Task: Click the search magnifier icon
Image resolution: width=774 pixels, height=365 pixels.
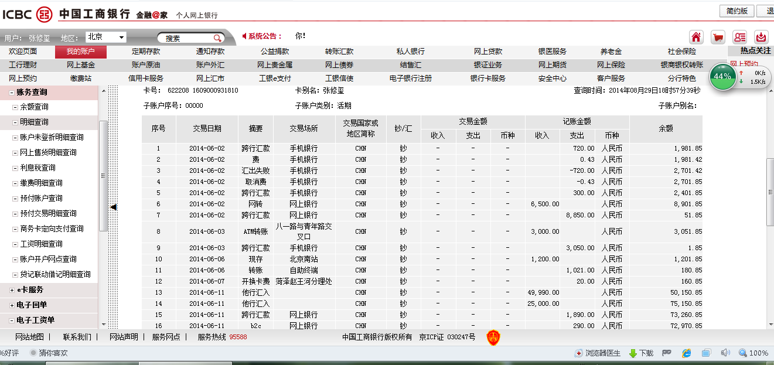Action: click(217, 38)
